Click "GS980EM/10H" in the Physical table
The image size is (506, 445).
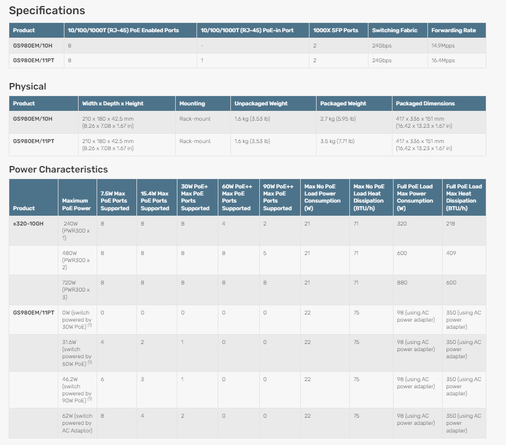click(x=33, y=118)
